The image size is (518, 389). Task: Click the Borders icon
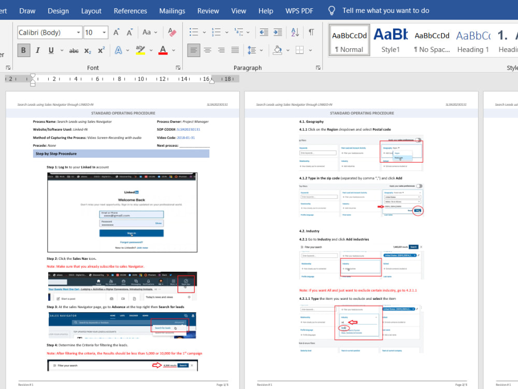[x=299, y=50]
